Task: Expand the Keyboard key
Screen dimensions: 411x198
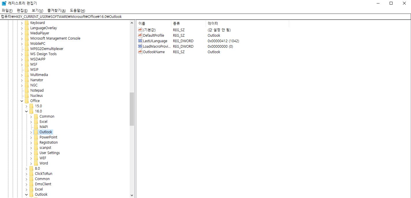Action: click(x=22, y=23)
